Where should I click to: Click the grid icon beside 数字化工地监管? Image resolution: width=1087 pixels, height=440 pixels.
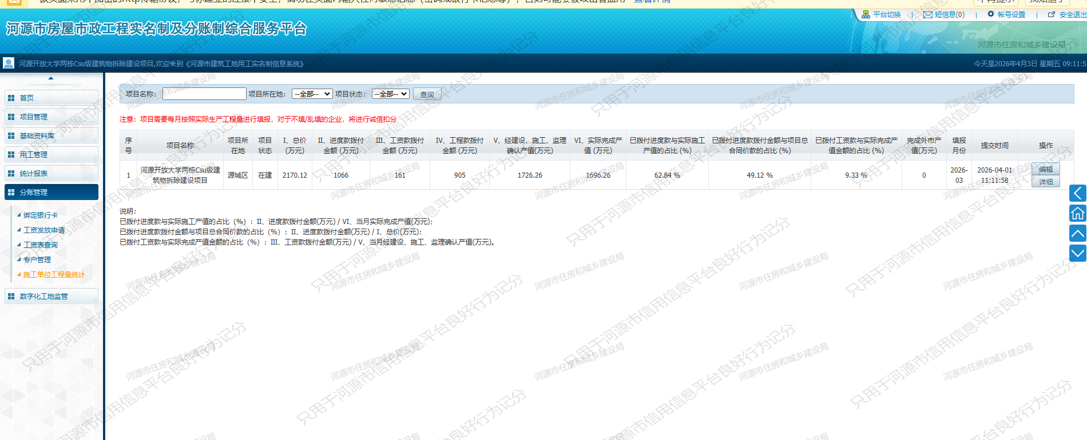point(11,296)
